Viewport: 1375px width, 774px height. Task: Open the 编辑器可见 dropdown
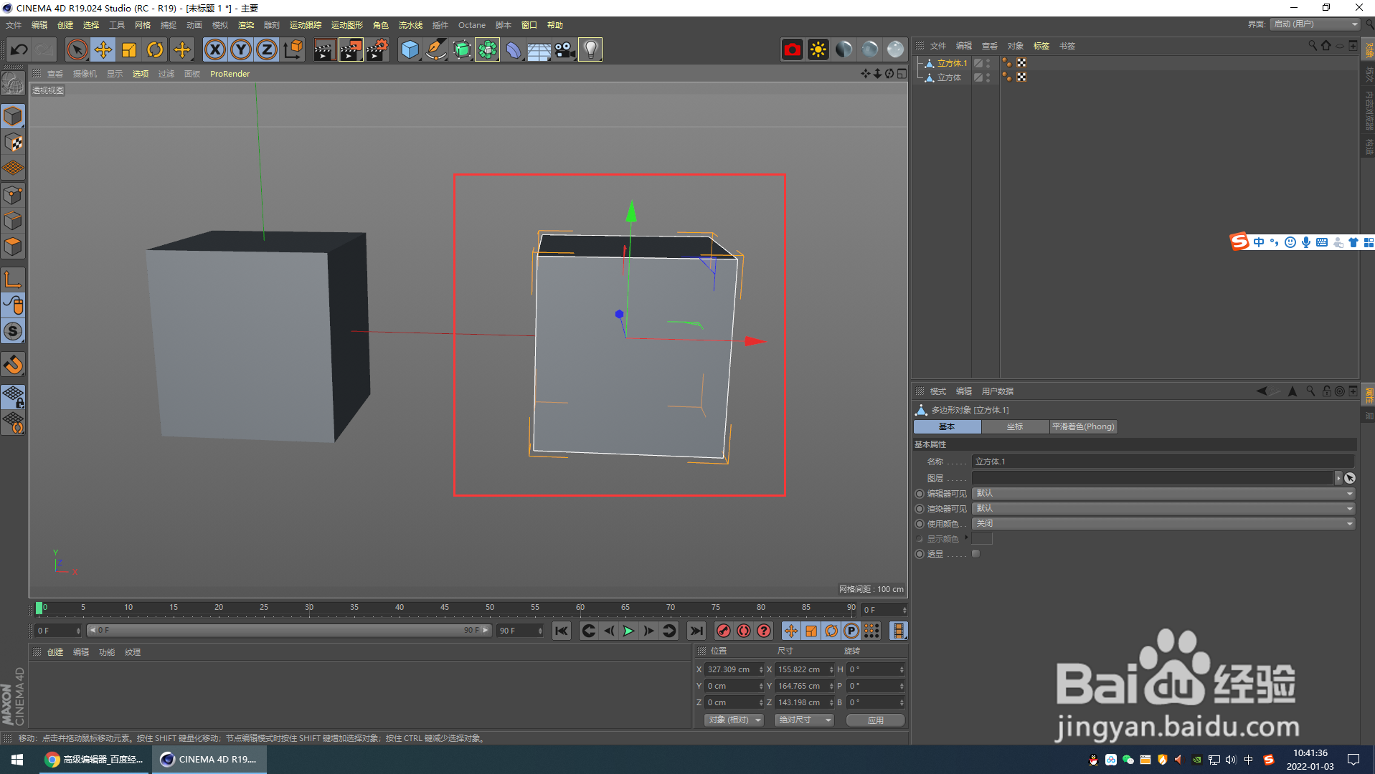[1163, 493]
